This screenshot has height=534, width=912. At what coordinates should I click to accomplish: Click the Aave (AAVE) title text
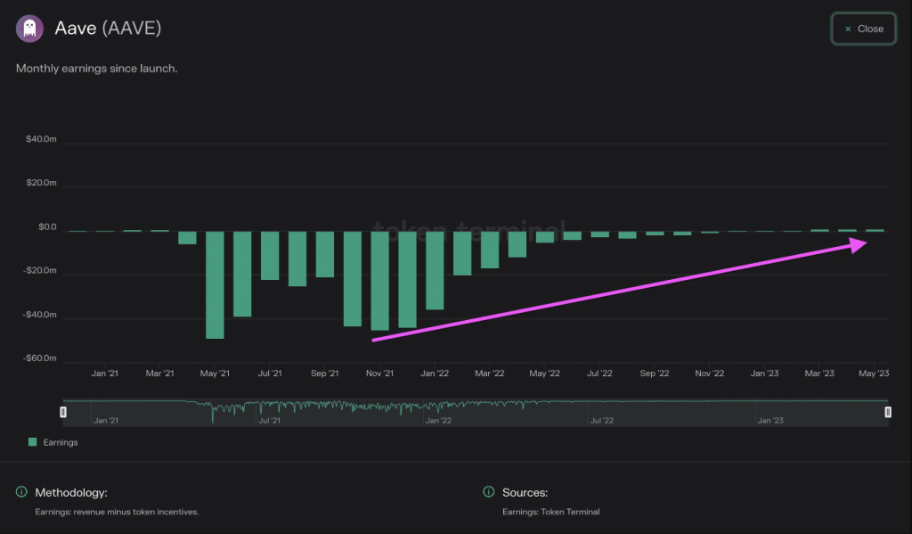click(108, 28)
